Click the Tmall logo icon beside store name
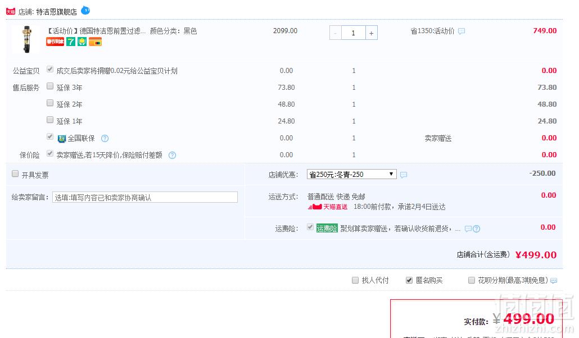The width and height of the screenshot is (579, 338). (x=10, y=12)
